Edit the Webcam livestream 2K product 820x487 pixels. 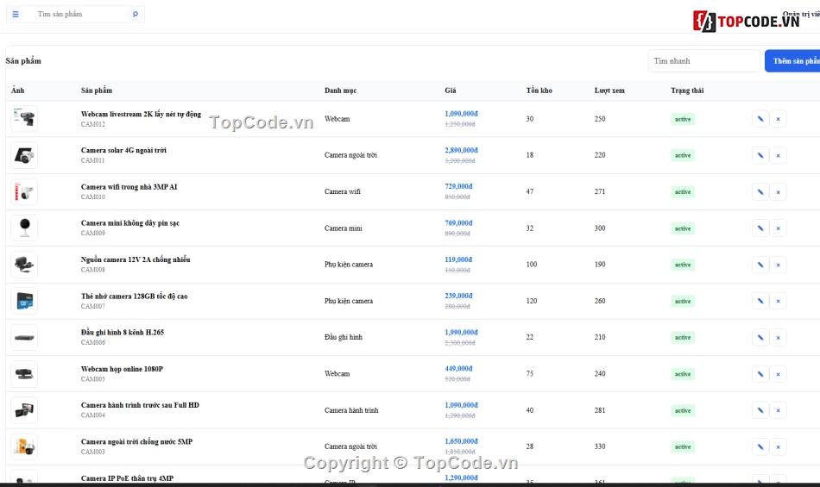[x=760, y=119]
